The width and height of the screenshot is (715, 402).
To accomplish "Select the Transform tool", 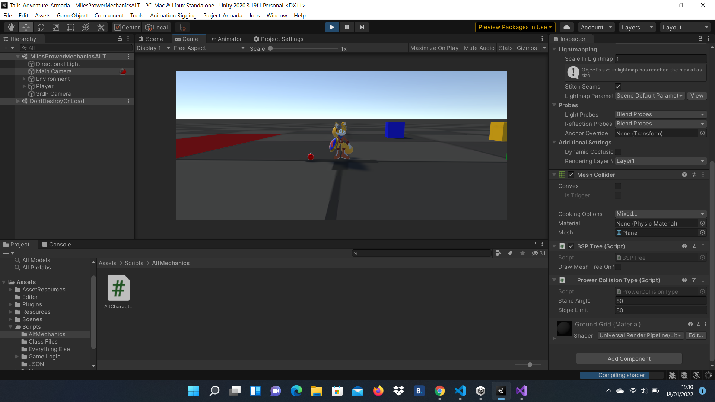I will [86, 27].
